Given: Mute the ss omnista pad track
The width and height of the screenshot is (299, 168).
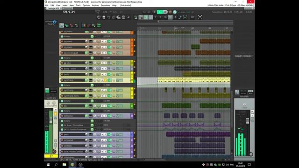Looking at the screenshot, I should point(102,53).
